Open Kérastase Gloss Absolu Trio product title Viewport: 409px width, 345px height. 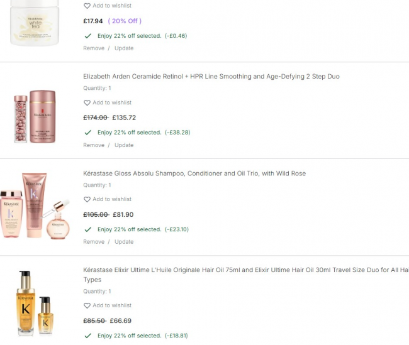pos(194,173)
